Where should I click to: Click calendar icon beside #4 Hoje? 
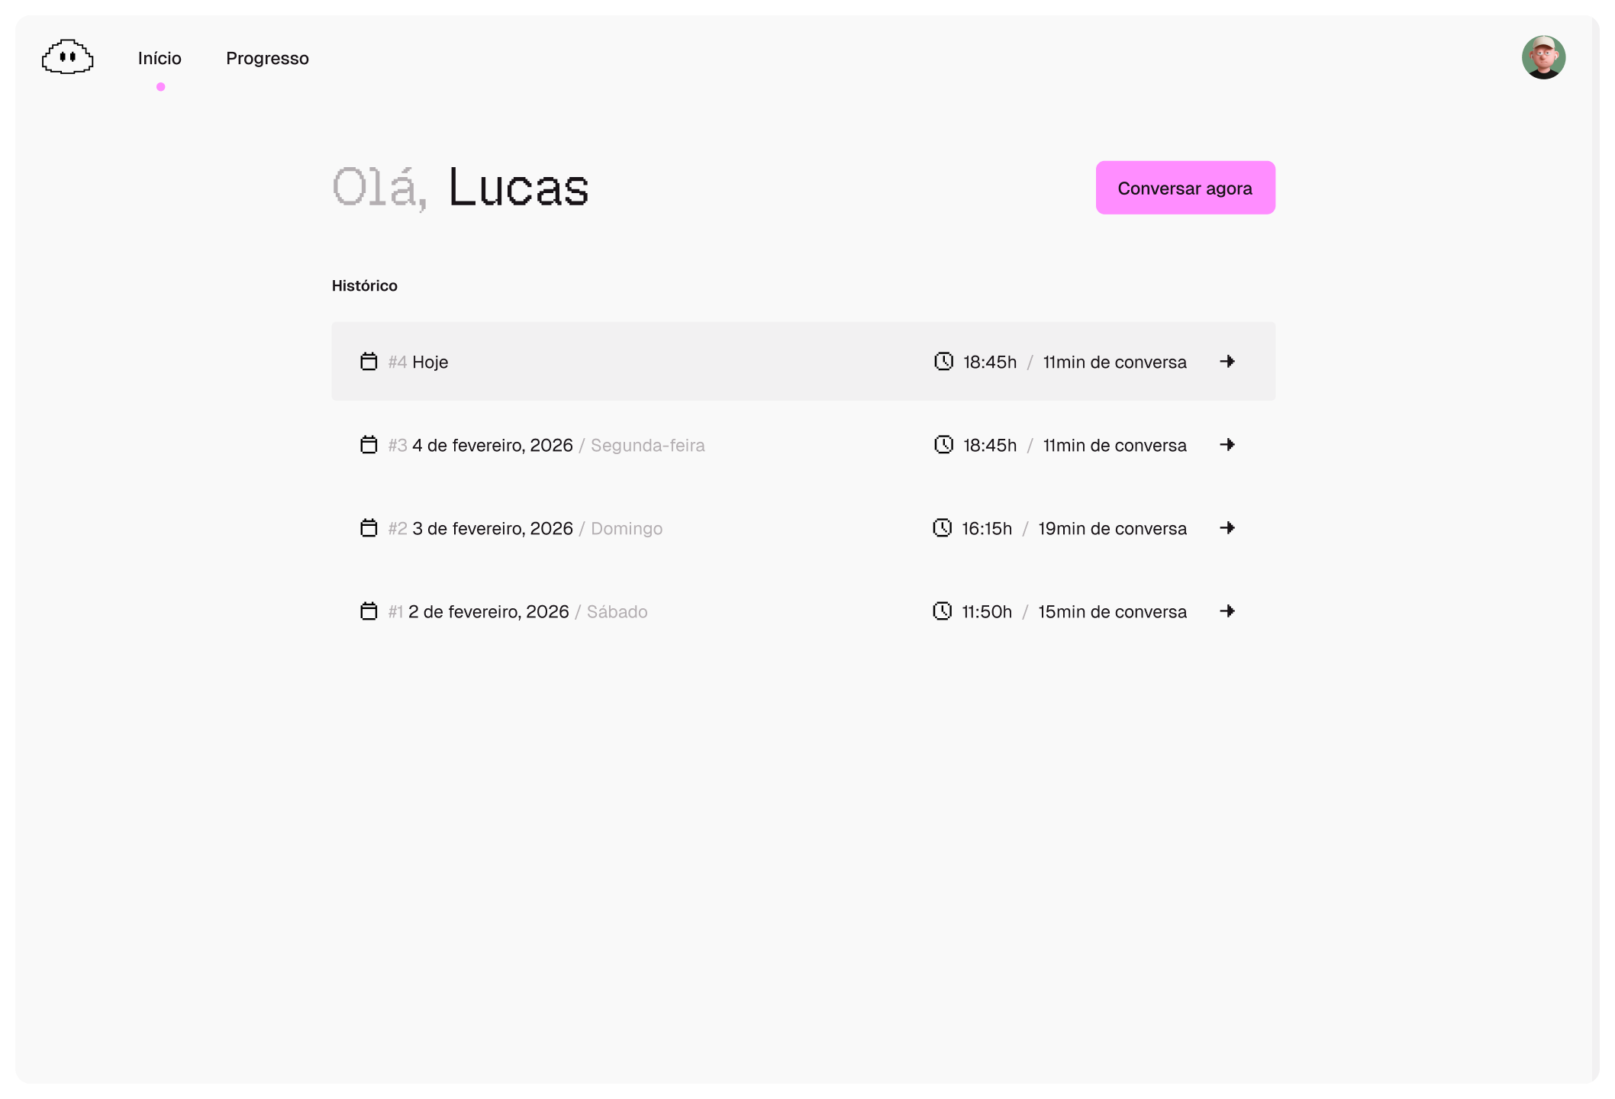pyautogui.click(x=369, y=361)
